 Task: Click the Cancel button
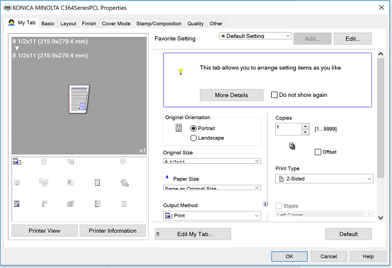click(329, 256)
